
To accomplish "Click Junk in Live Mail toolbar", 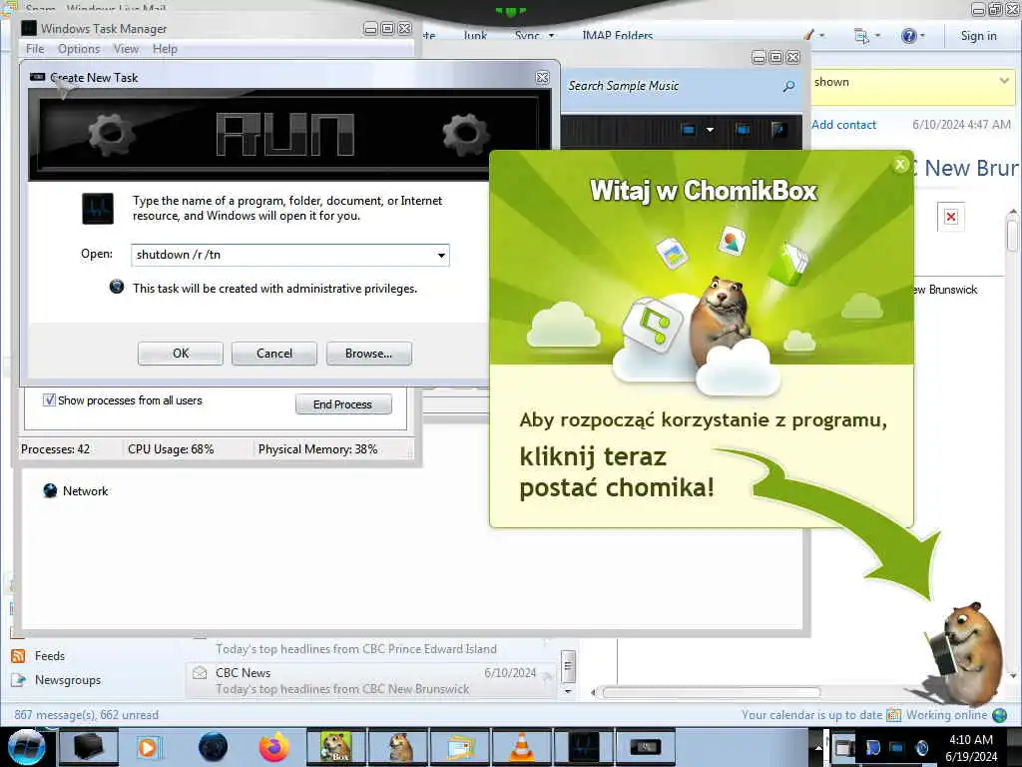I will point(475,36).
